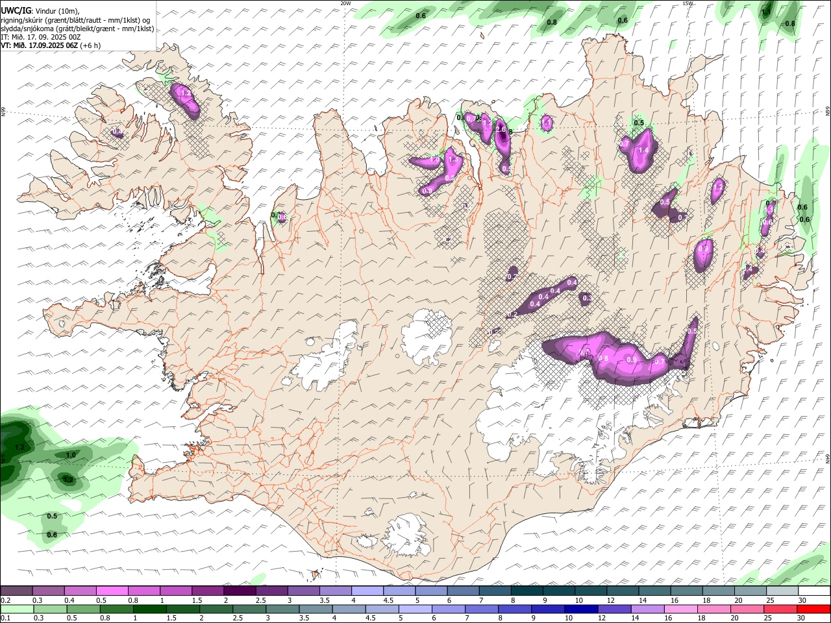Click the '0.1' label under the lower legend row

[x=5, y=618]
